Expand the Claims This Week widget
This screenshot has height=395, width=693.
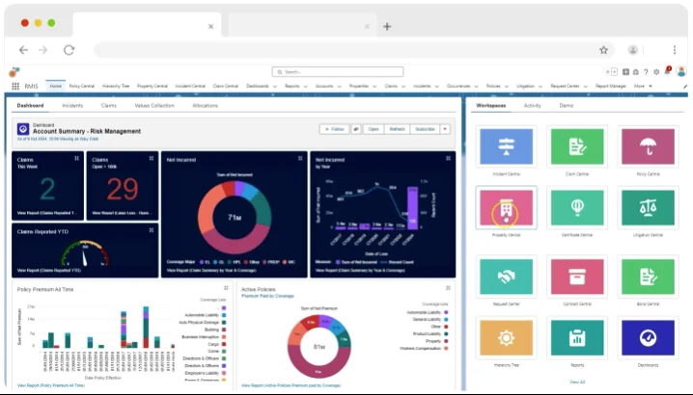[x=76, y=158]
